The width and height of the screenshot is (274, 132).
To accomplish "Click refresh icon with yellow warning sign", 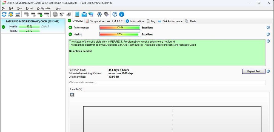I will (11, 14).
